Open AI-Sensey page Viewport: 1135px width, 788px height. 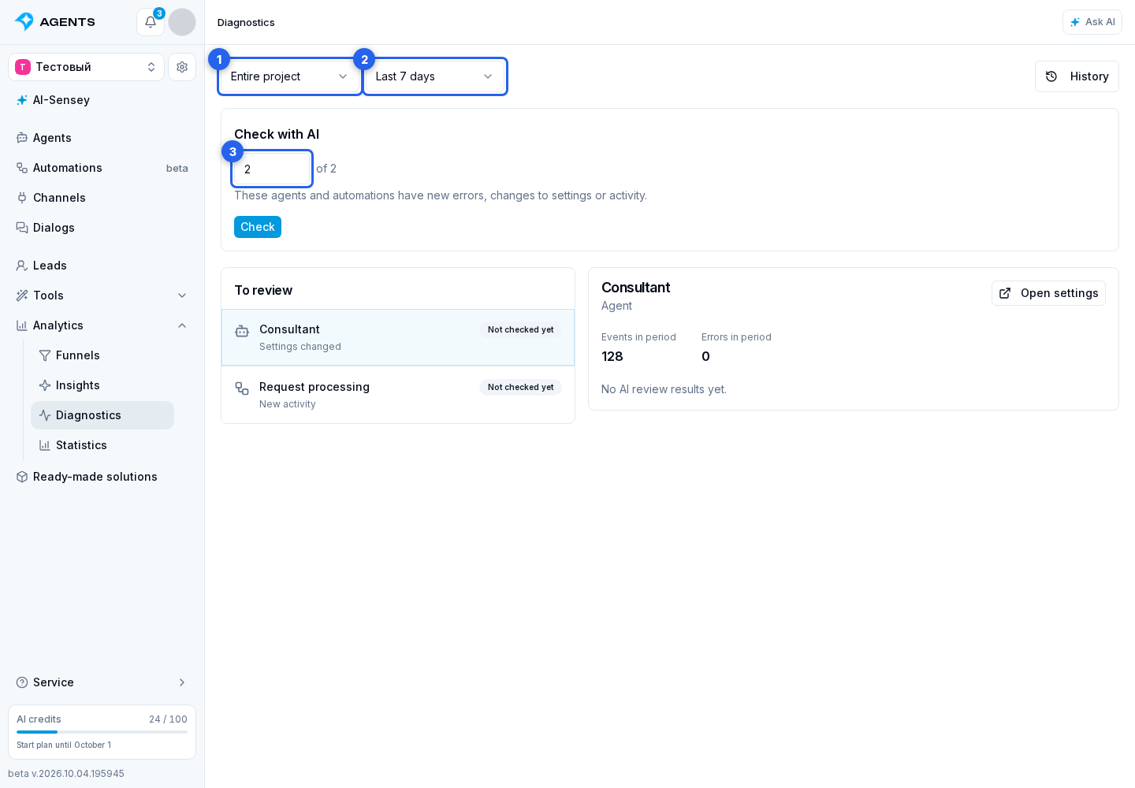[x=102, y=100]
